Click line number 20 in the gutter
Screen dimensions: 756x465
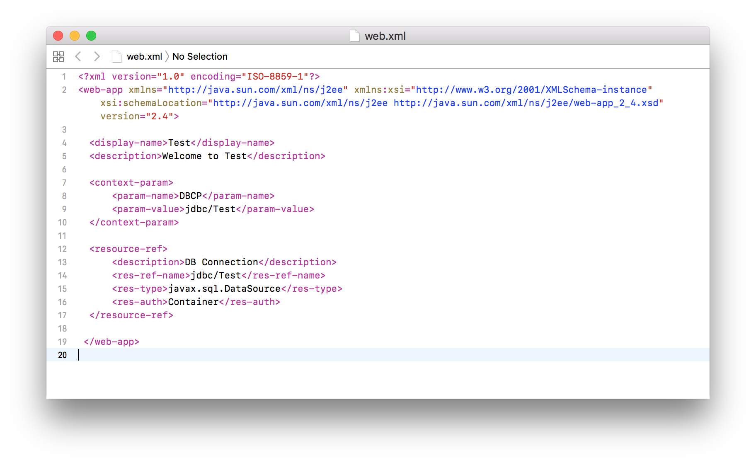point(62,355)
